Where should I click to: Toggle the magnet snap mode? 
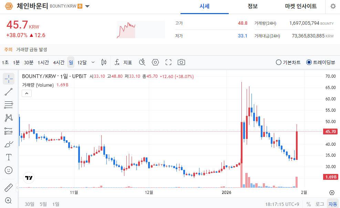pyautogui.click(x=142, y=62)
